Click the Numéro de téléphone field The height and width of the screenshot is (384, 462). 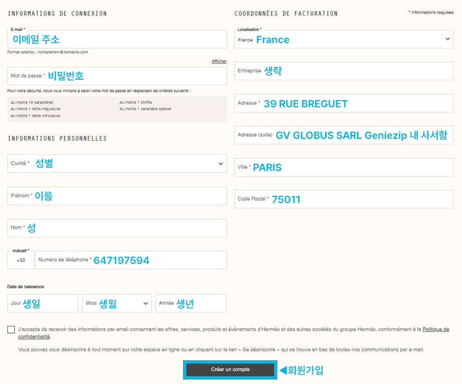click(131, 260)
